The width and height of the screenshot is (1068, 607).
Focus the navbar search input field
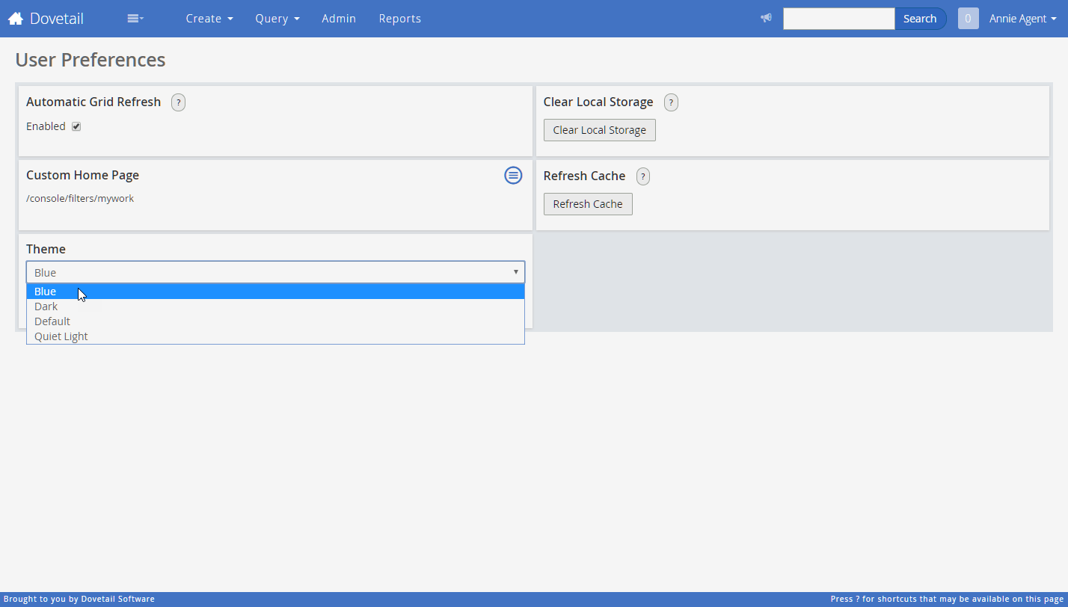pyautogui.click(x=838, y=19)
